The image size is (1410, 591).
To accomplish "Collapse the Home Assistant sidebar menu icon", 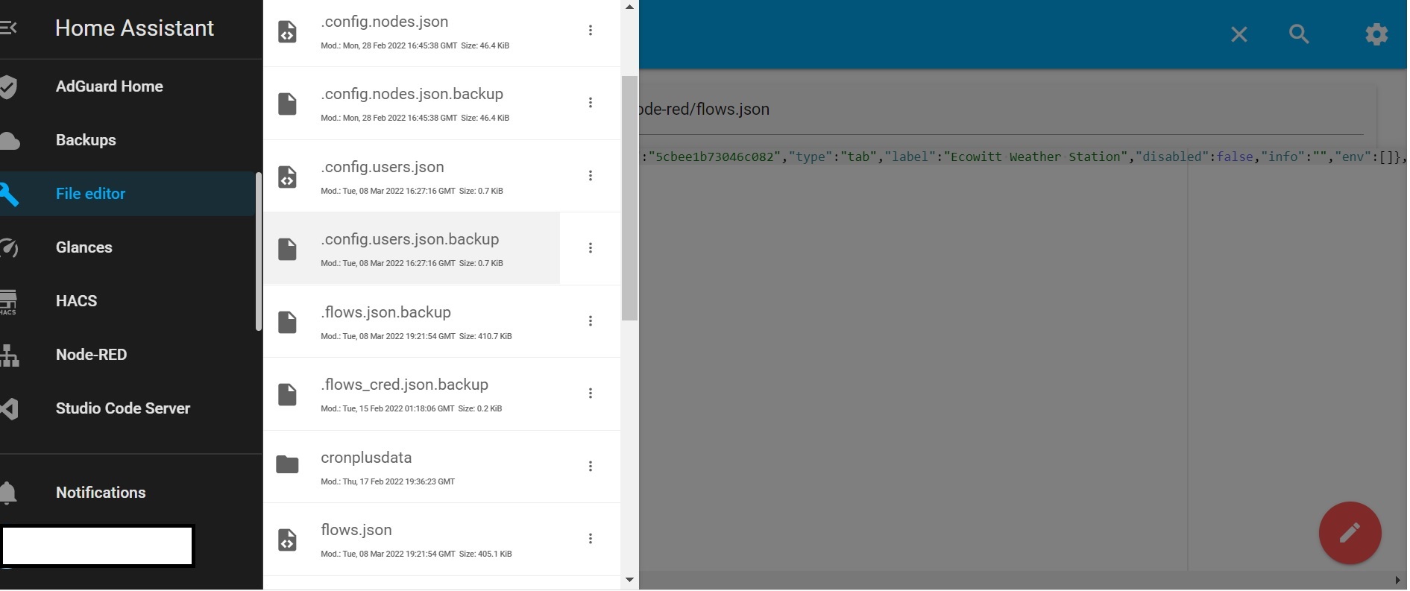I will (8, 28).
